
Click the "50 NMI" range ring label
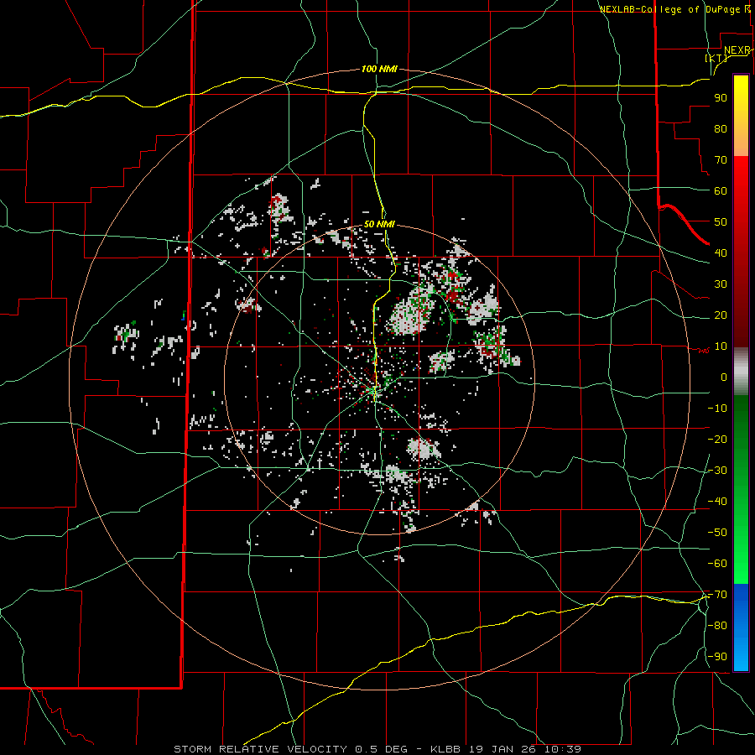tap(379, 224)
